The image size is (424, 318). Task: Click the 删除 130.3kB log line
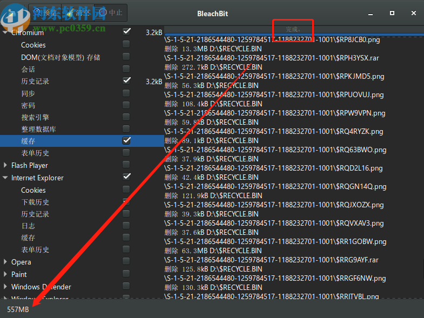(x=213, y=288)
